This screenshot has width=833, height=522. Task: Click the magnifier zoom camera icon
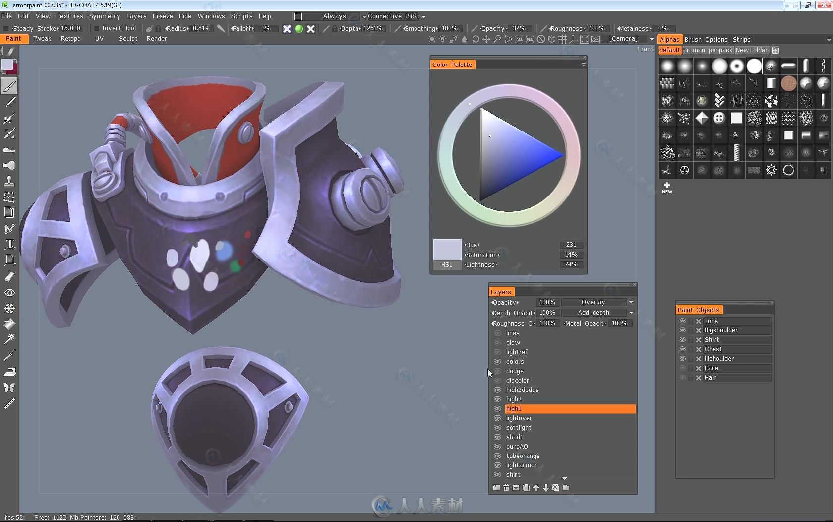click(x=497, y=39)
